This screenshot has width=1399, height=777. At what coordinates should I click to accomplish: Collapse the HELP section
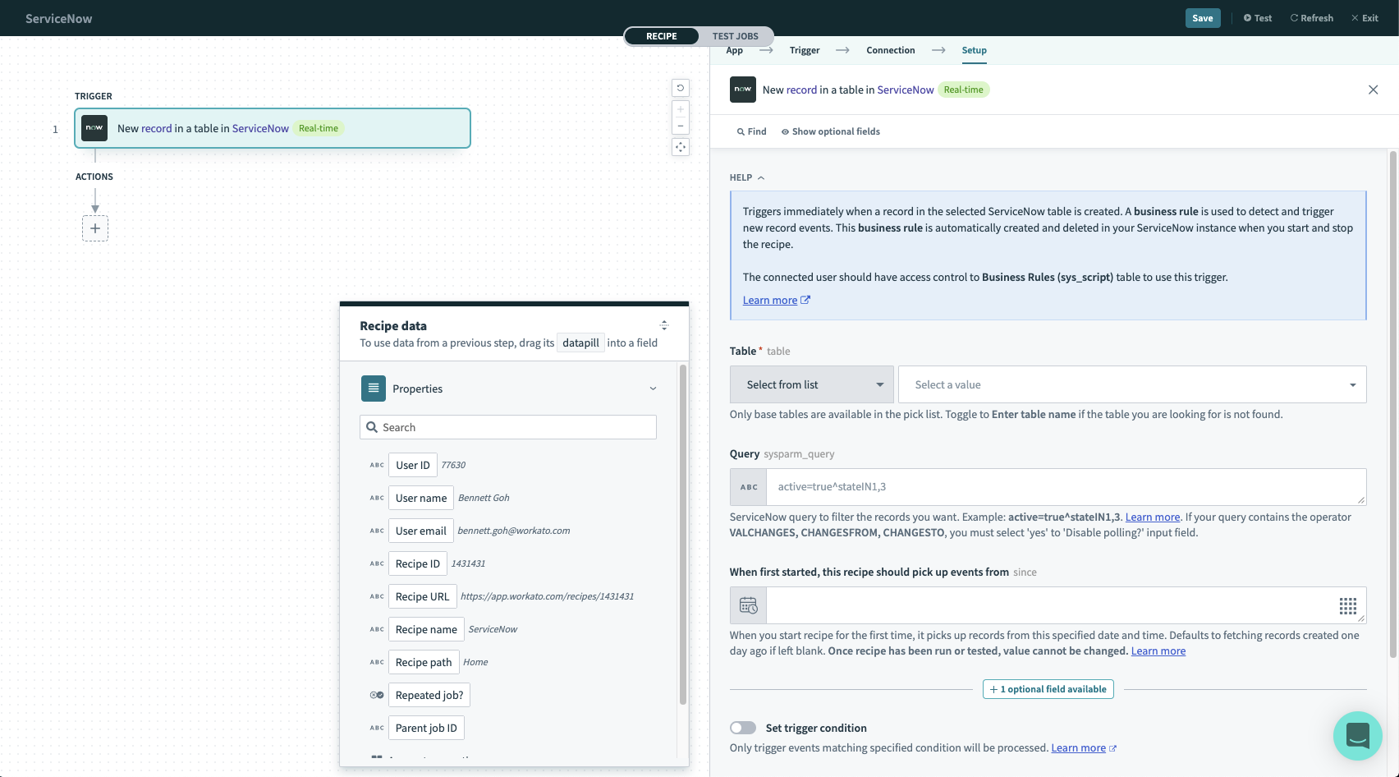click(746, 177)
